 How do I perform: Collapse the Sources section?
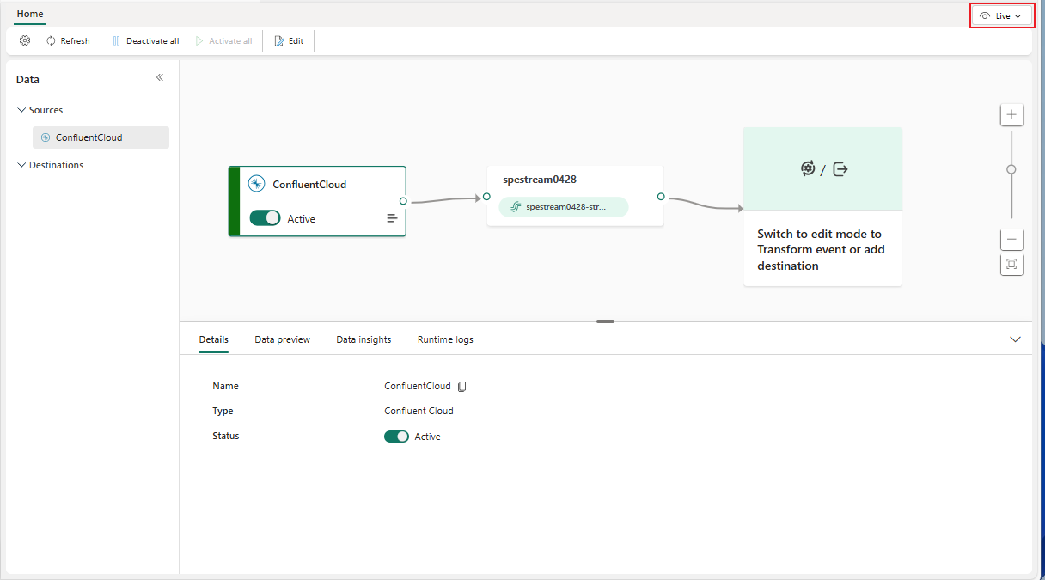[20, 109]
